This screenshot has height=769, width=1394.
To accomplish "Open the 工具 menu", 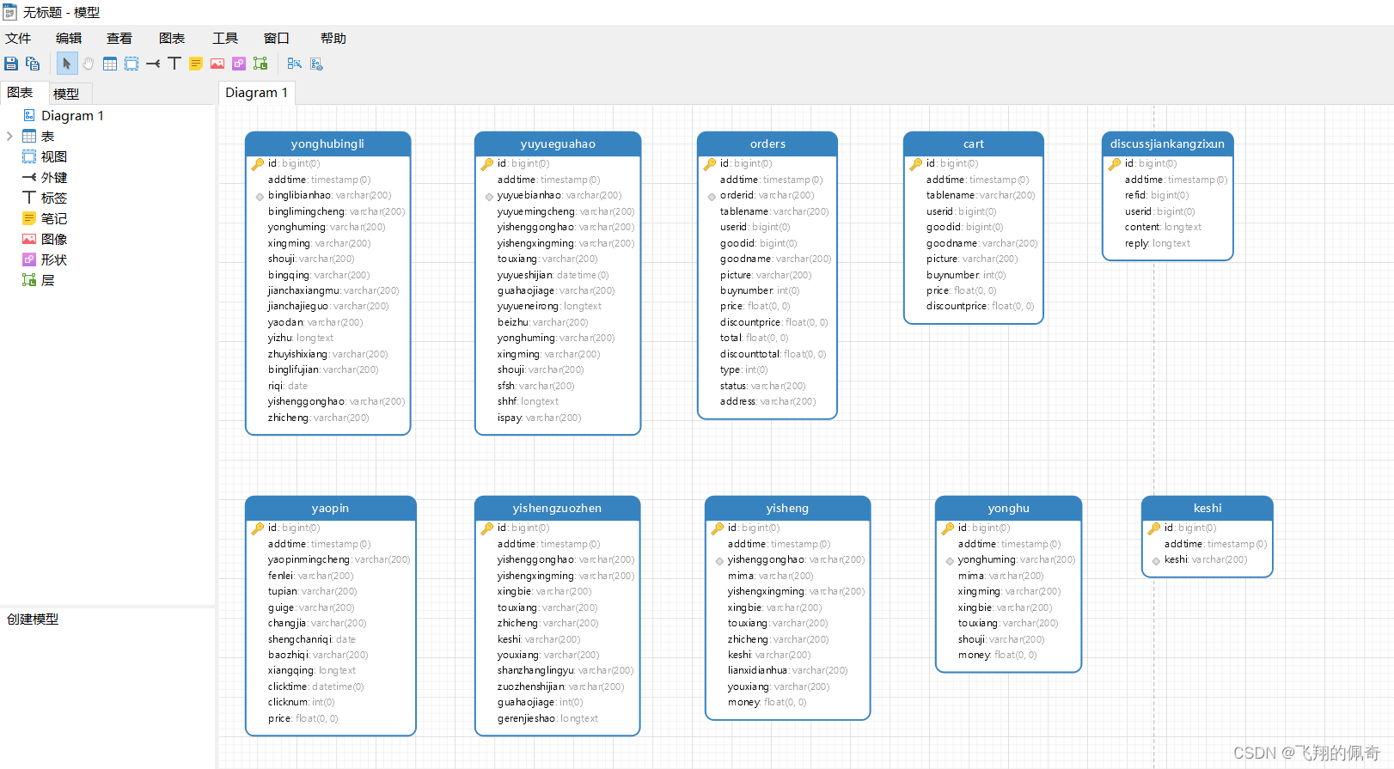I will click(x=225, y=38).
